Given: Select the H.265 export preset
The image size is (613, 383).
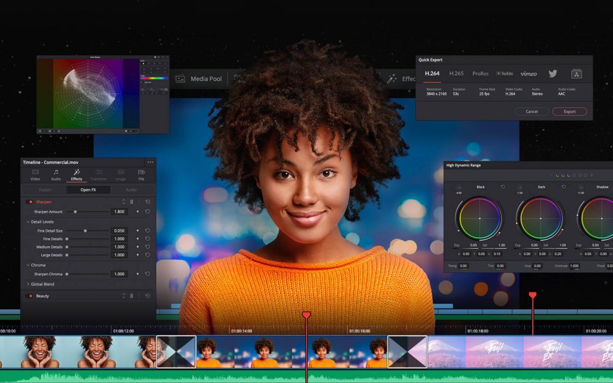Looking at the screenshot, I should coord(456,74).
